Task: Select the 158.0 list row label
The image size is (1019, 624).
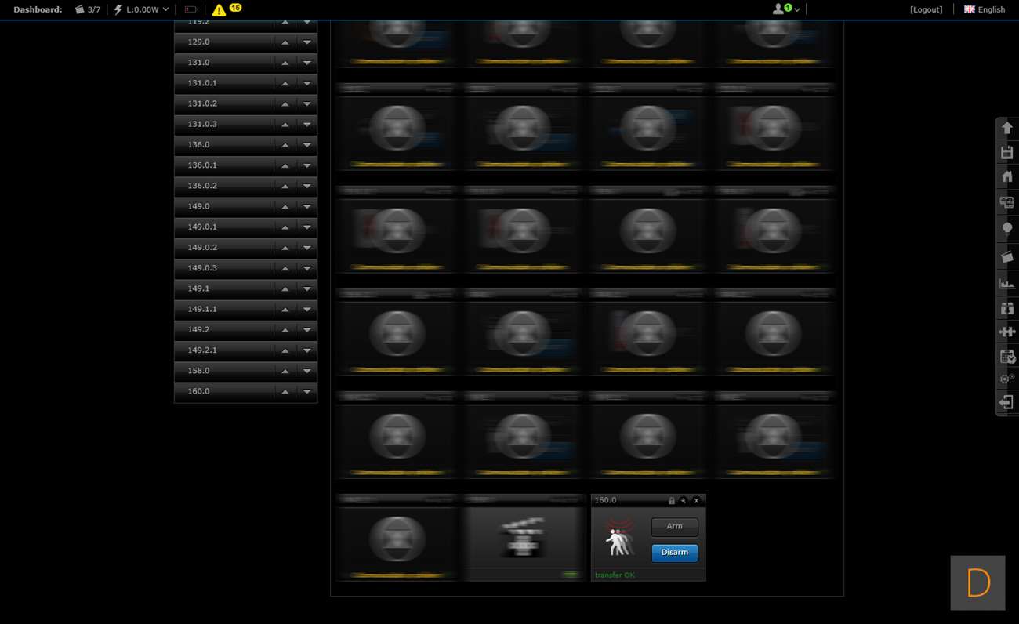Action: pos(198,371)
